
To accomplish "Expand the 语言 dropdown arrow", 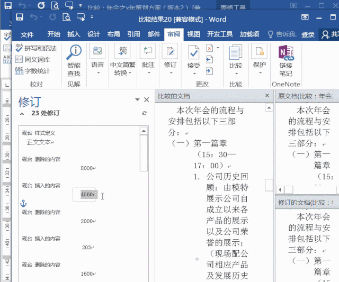I will (x=99, y=73).
